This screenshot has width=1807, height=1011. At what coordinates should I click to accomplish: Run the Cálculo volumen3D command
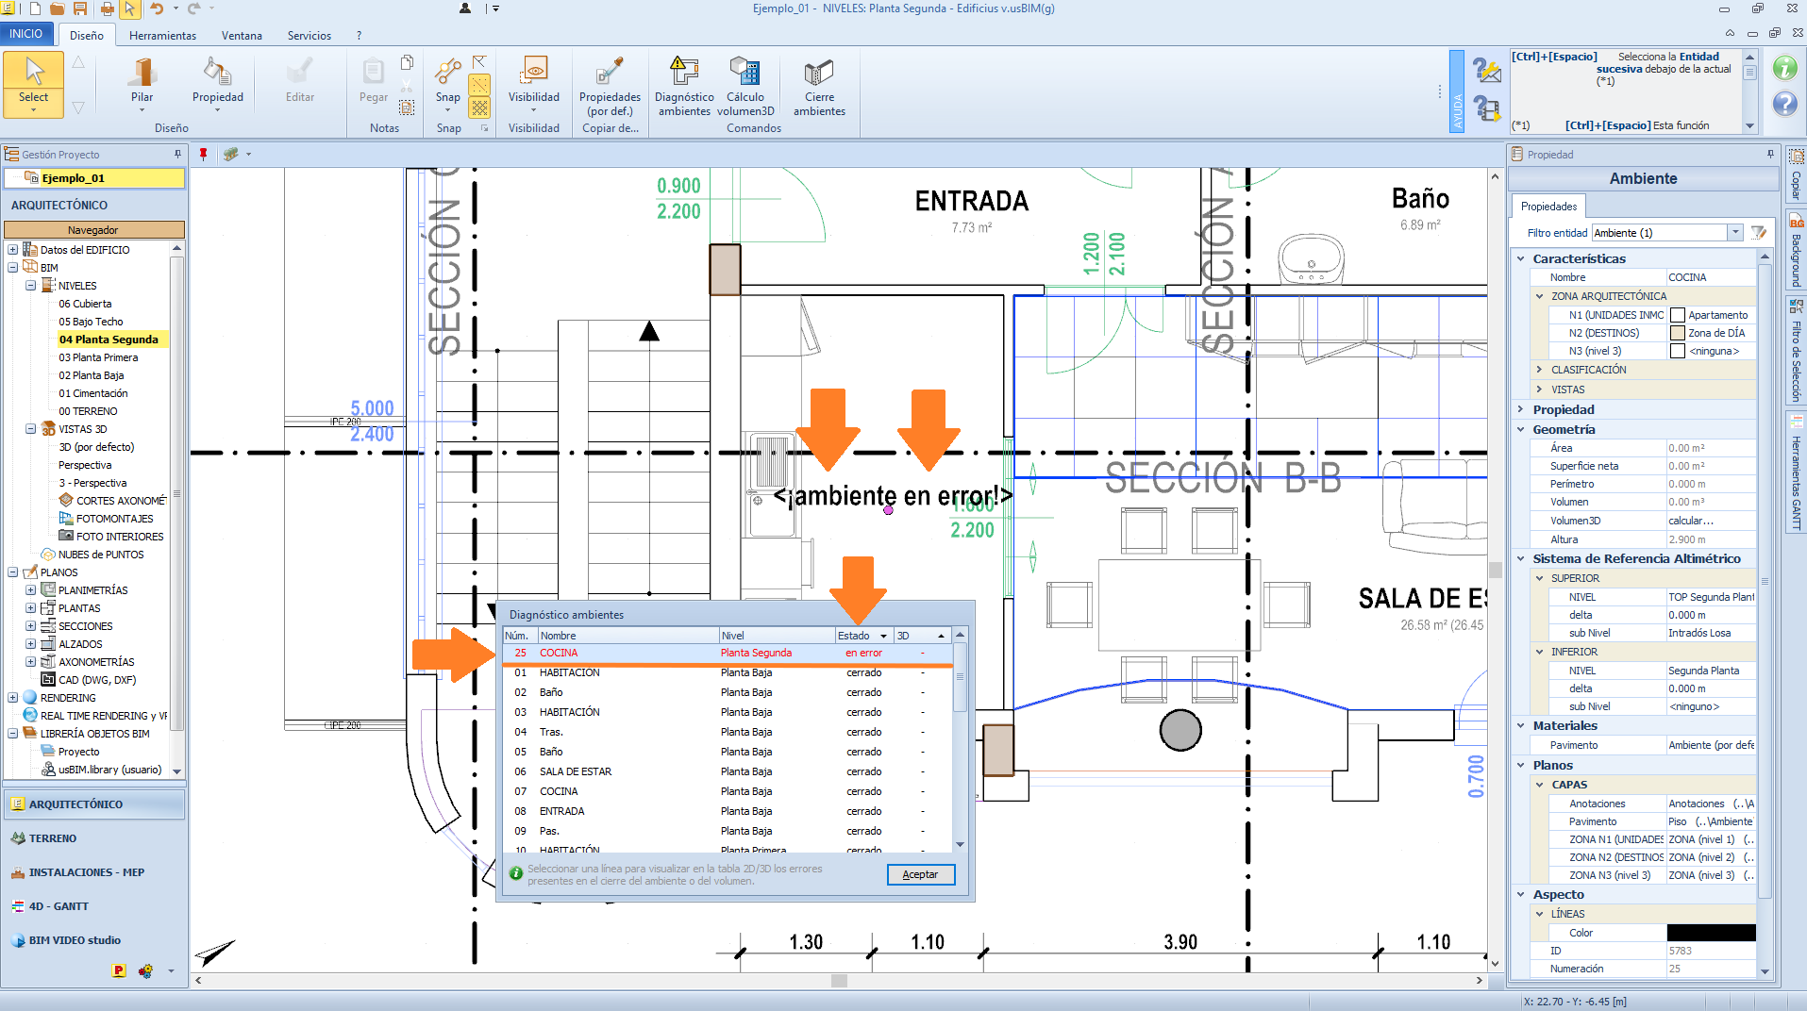click(x=745, y=74)
